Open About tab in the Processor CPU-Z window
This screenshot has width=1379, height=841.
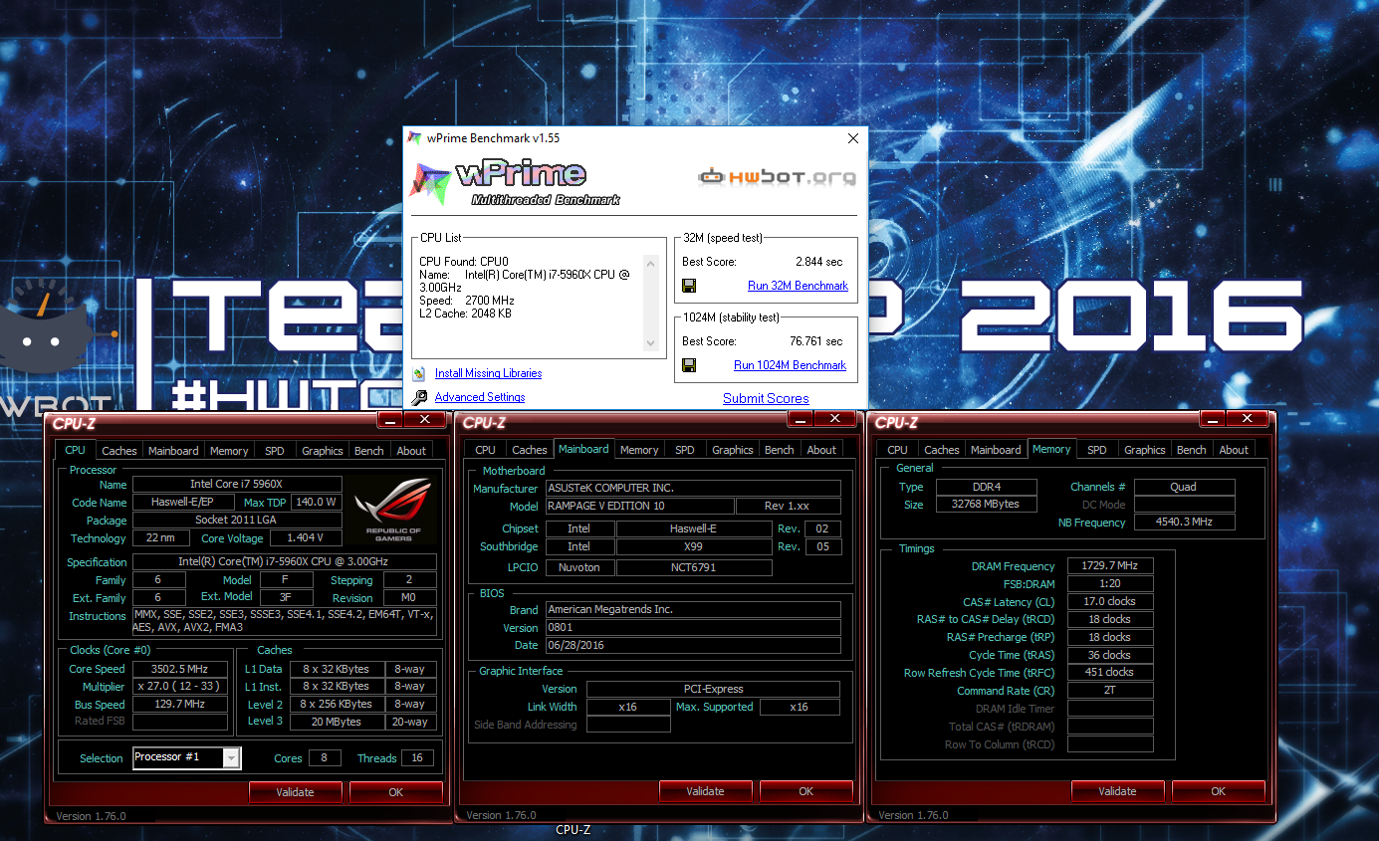coord(411,451)
